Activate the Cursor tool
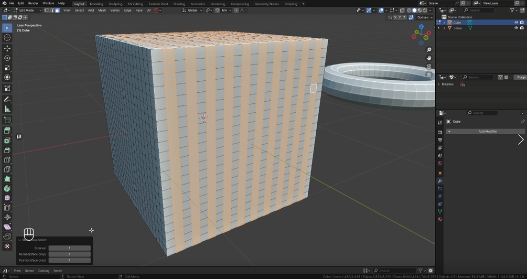Image resolution: width=527 pixels, height=279 pixels. [7, 38]
